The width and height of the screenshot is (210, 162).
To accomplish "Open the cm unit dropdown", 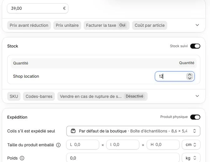I will click(191, 145).
